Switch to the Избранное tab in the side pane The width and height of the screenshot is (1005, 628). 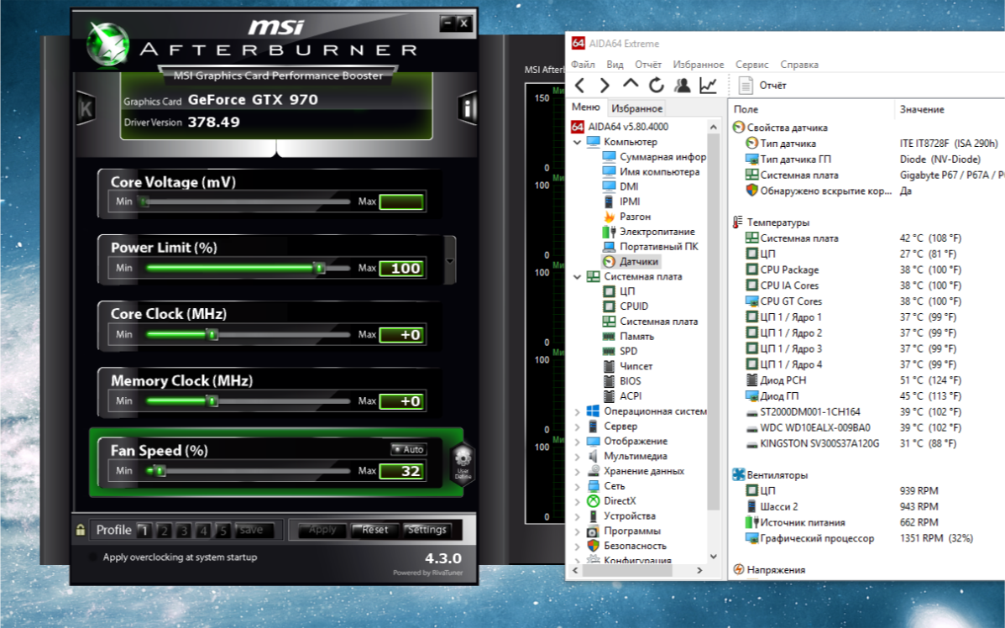tap(636, 108)
